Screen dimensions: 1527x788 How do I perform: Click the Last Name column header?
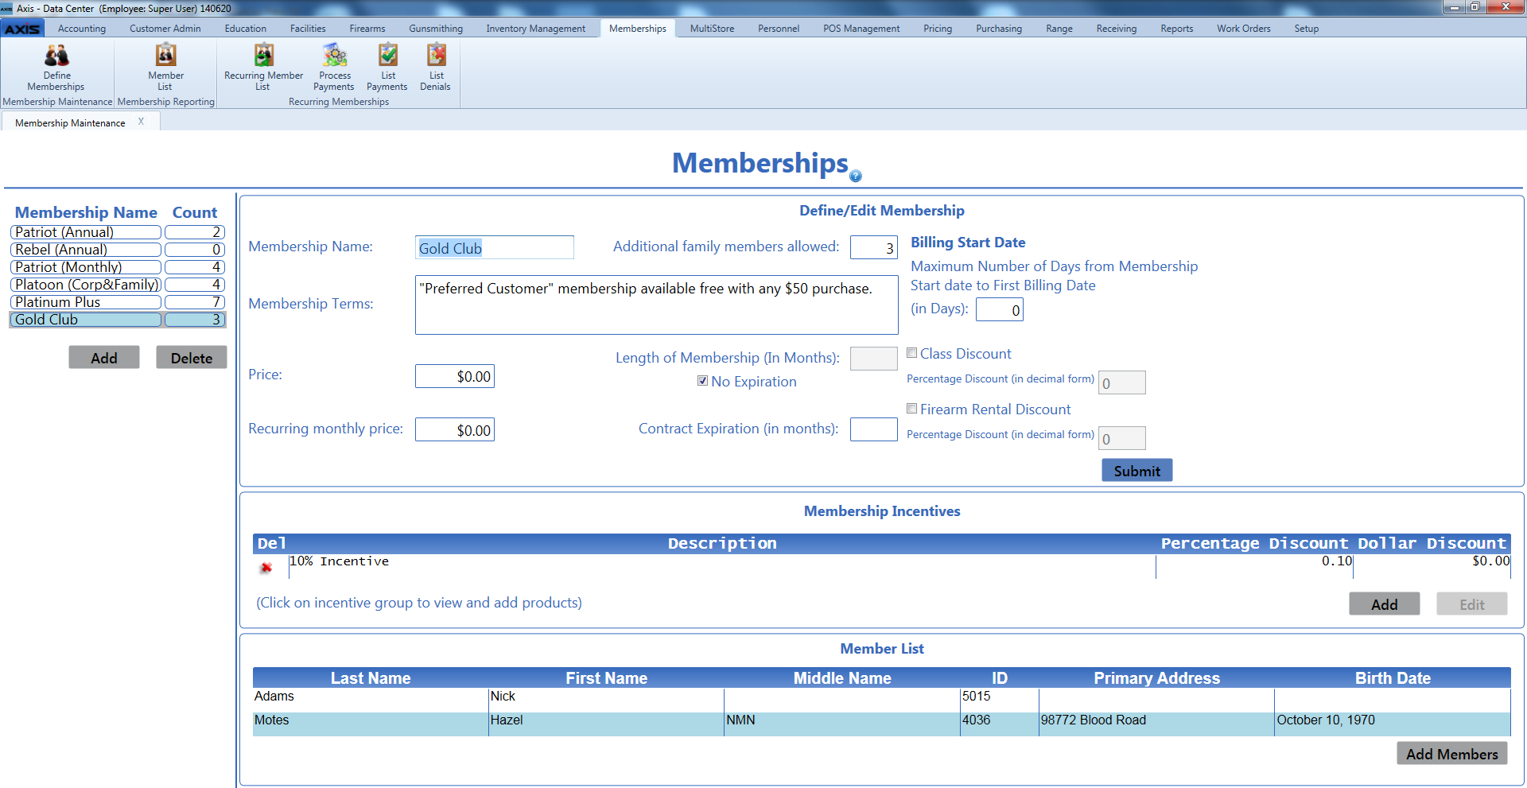[x=371, y=678]
